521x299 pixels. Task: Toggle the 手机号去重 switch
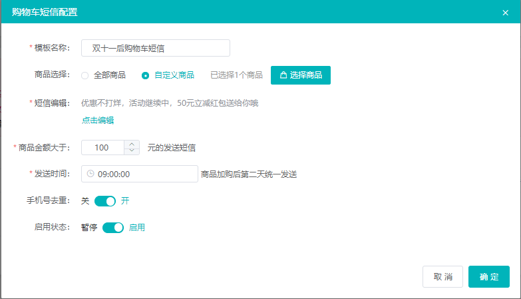click(105, 201)
